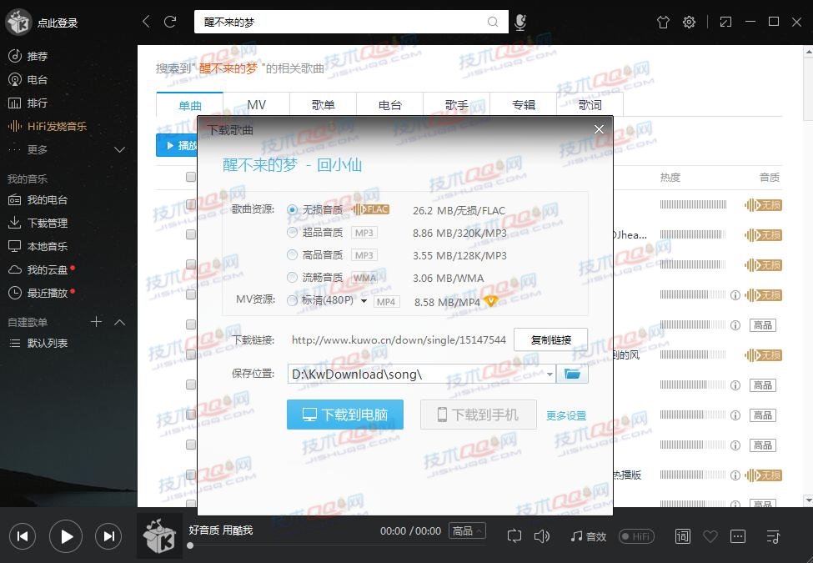Click 下载到手机 button
813x563 pixels.
(478, 415)
